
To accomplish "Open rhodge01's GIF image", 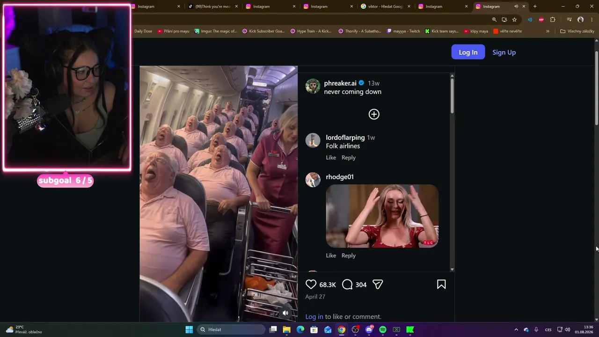I will click(x=382, y=216).
